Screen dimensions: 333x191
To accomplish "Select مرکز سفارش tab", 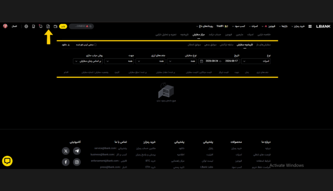I will point(199,34).
